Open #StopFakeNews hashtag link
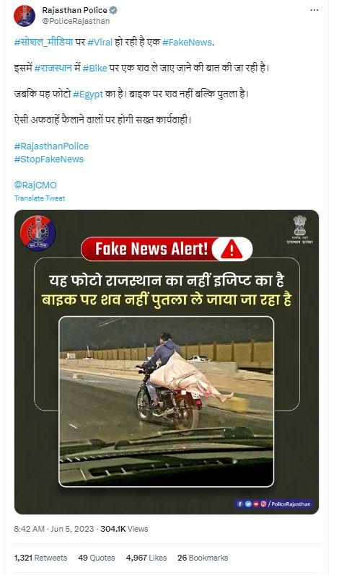339x575 pixels. [x=49, y=159]
